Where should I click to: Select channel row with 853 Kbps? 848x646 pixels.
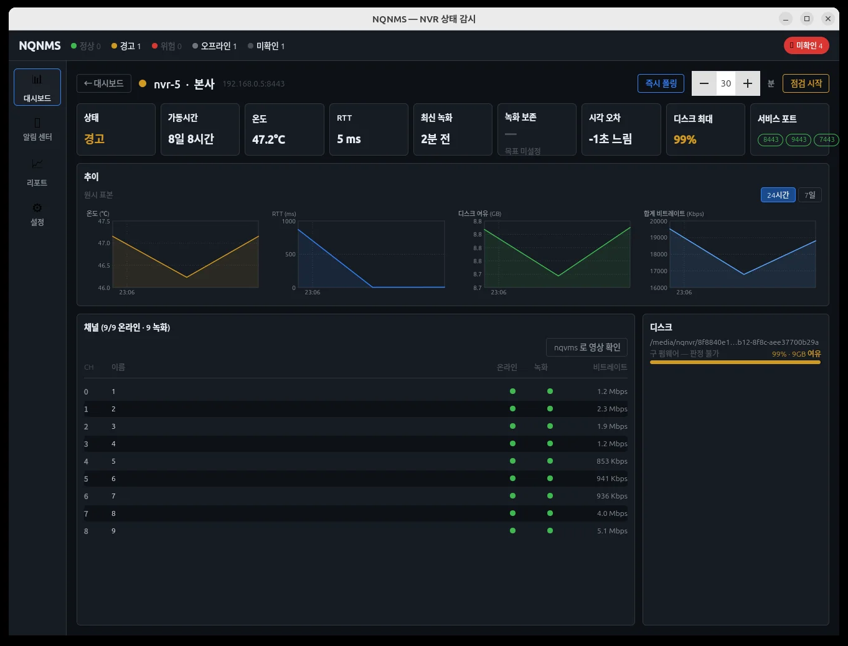356,461
